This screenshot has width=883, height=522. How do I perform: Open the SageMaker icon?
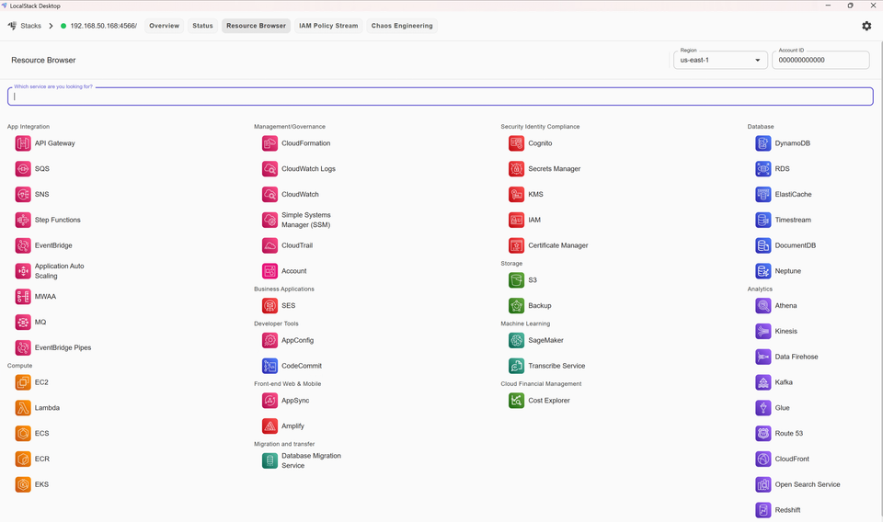pos(516,340)
